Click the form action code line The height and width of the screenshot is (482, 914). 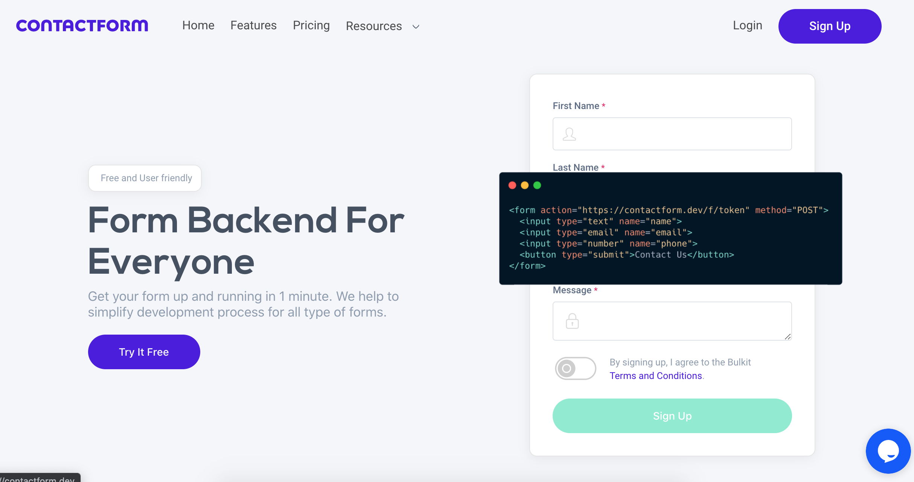click(x=669, y=210)
